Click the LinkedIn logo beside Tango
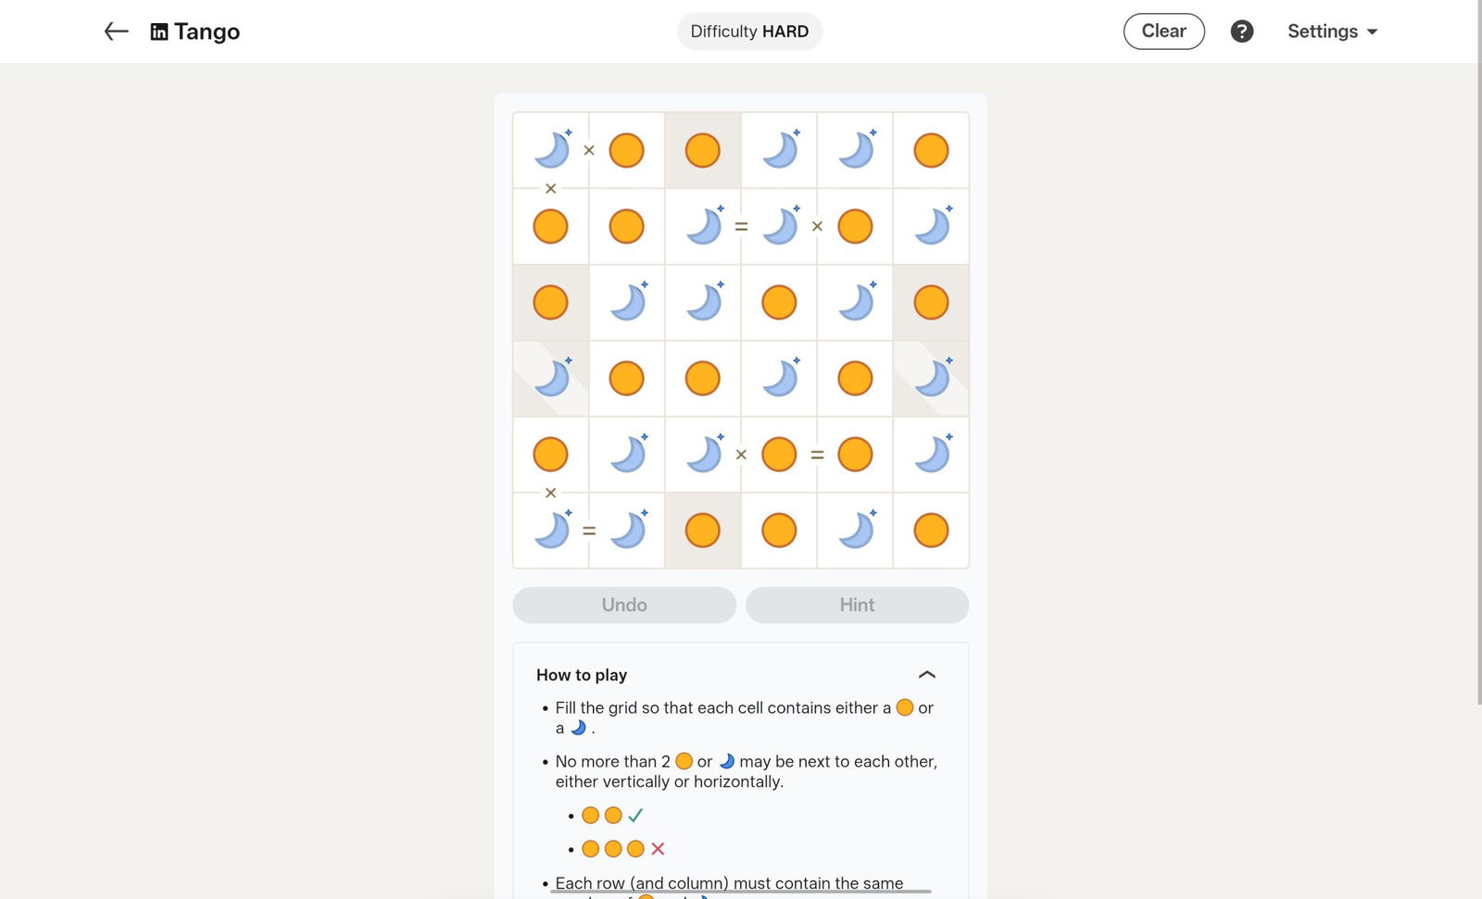Image resolution: width=1482 pixels, height=899 pixels. pos(159,32)
